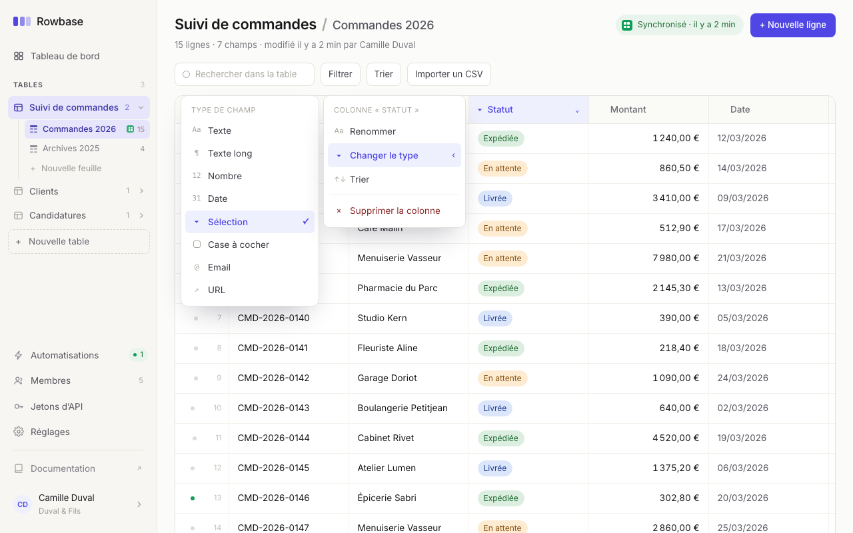
Task: Open the Commandes 2026 sheet
Action: tap(87, 129)
